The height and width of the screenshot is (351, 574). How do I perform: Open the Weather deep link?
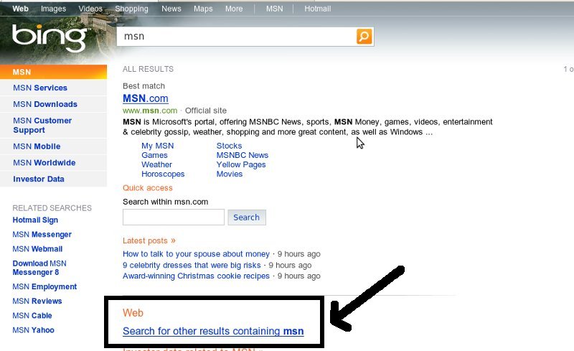coord(156,165)
